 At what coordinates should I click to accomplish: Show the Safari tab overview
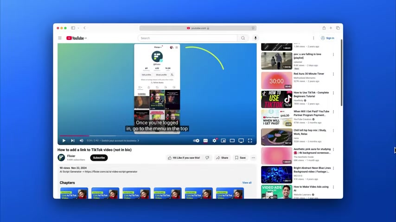[338, 28]
